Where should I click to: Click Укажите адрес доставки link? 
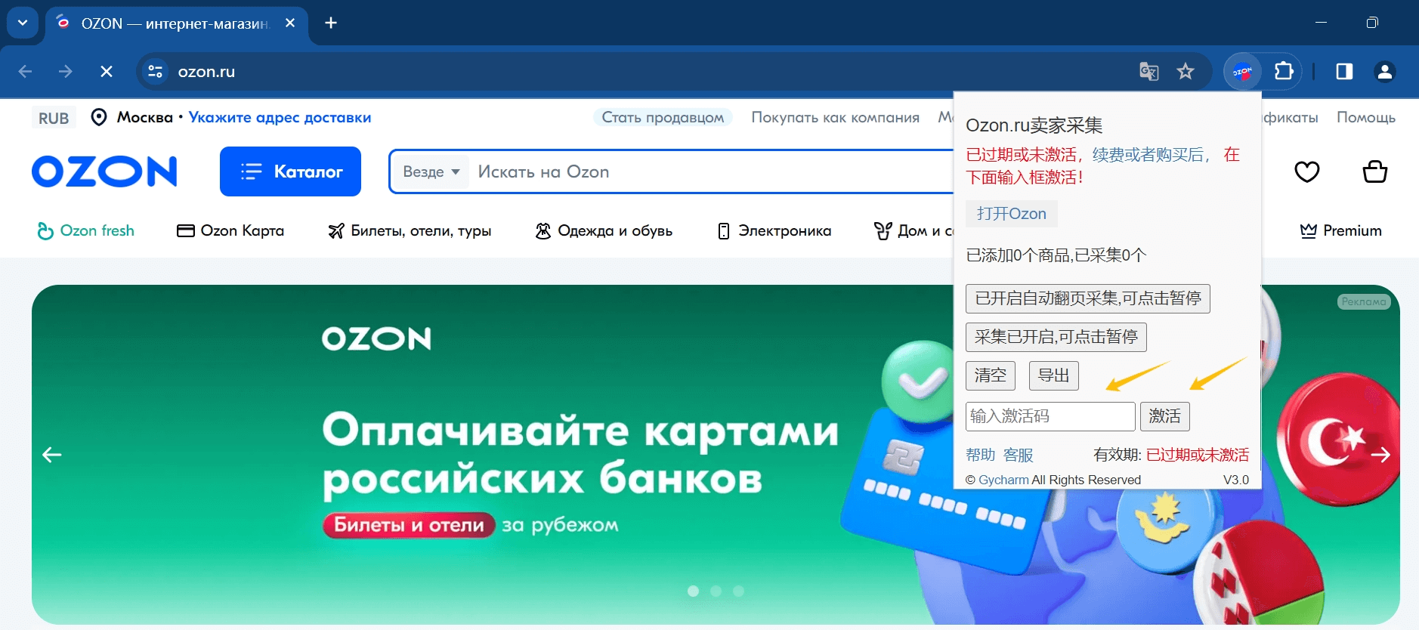click(x=280, y=118)
